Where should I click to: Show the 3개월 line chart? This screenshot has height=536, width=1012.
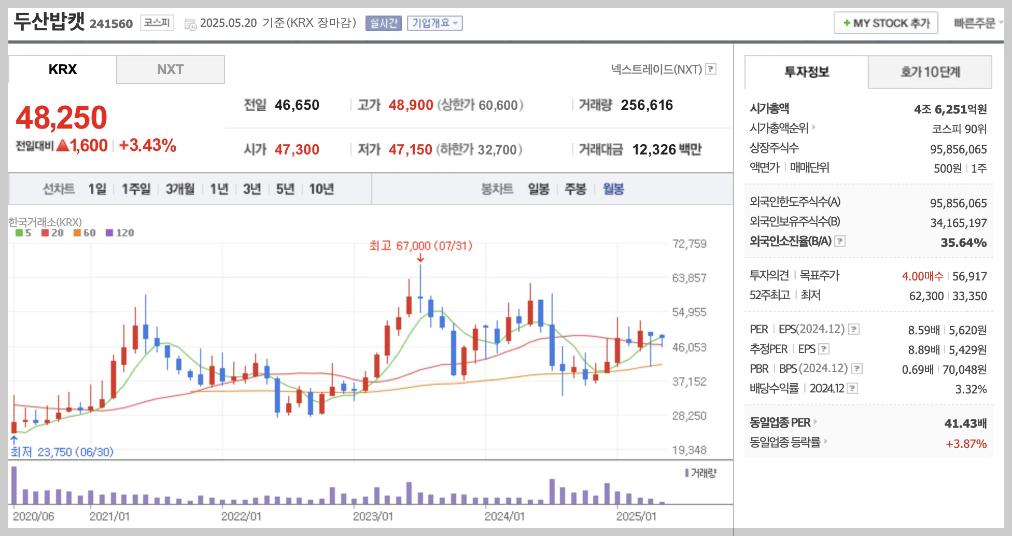(180, 189)
